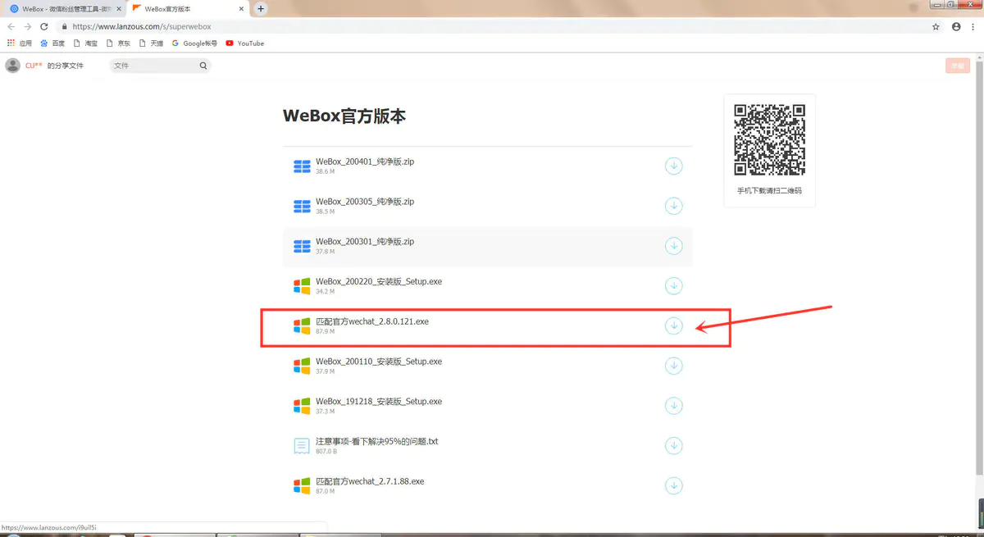Click Windows icon beside 匹配官方wechat_2.8.0.121.exe
Viewport: 984px width, 537px height.
coord(302,326)
